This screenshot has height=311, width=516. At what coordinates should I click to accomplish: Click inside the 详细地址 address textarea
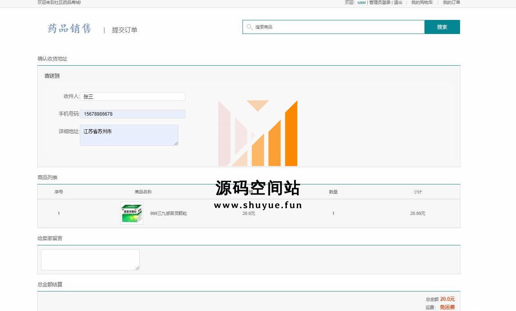pyautogui.click(x=129, y=135)
